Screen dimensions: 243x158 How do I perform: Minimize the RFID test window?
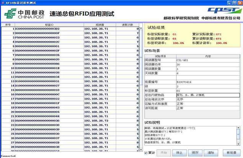coord(230,3)
